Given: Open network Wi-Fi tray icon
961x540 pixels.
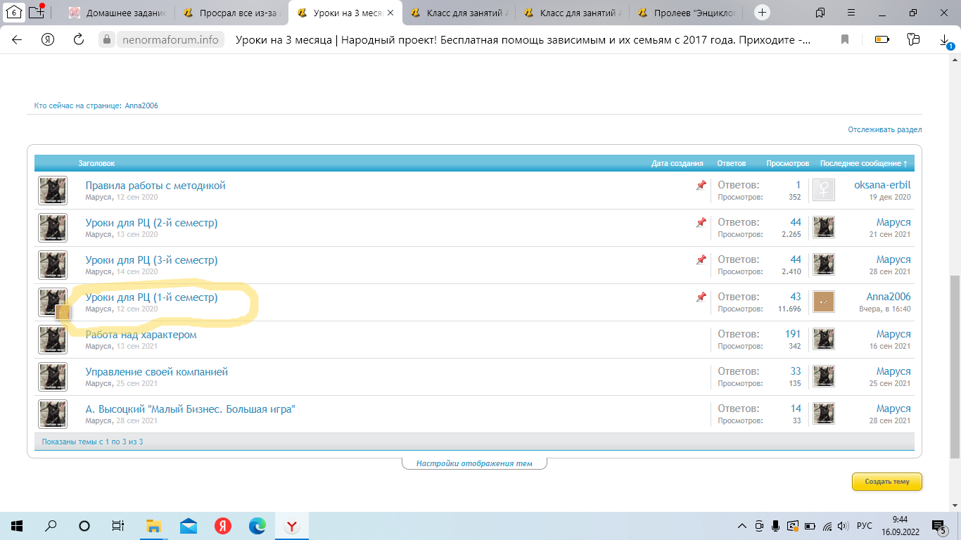Looking at the screenshot, I should point(827,526).
